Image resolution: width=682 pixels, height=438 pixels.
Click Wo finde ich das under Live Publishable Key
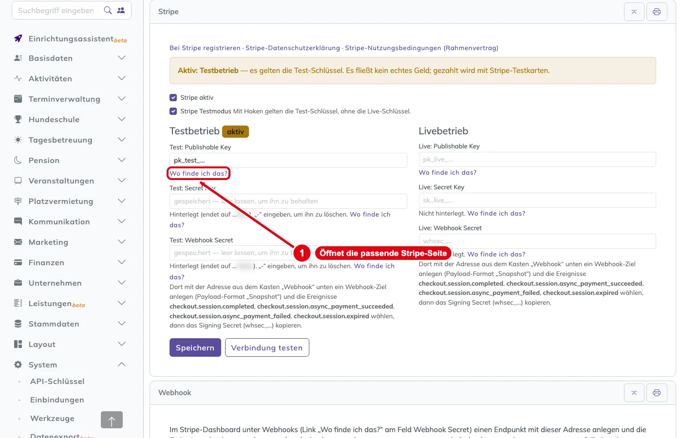click(448, 172)
